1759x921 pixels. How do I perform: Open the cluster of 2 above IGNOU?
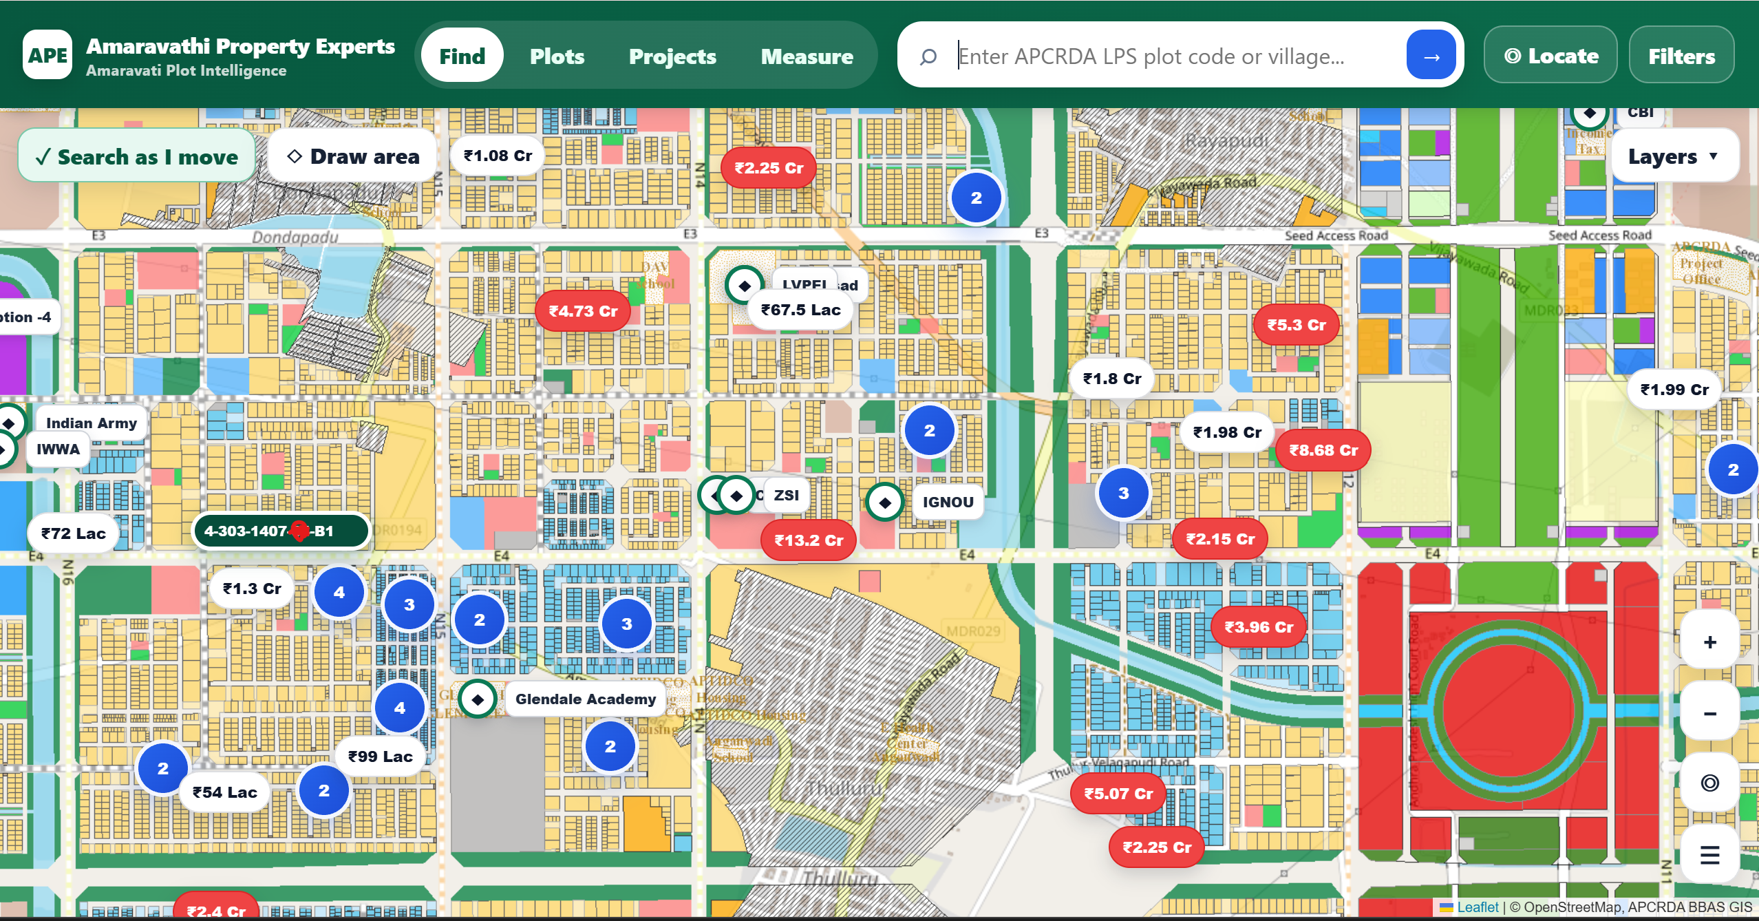pos(930,430)
